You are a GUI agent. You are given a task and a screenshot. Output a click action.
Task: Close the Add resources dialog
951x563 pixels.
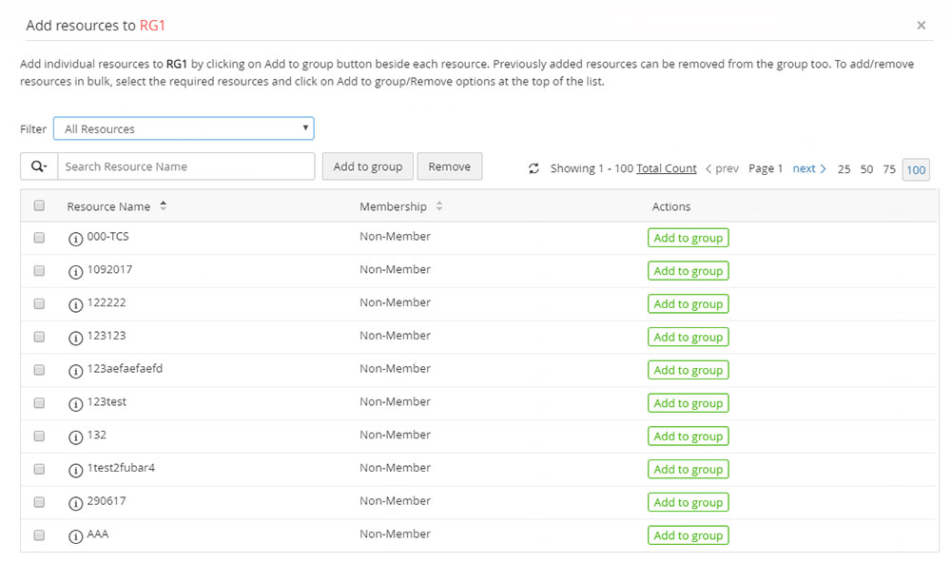tap(921, 26)
